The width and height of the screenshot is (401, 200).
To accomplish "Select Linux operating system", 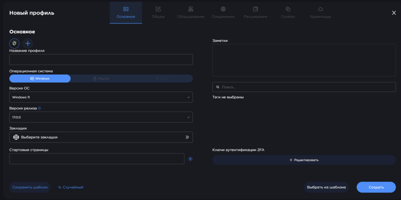I will 162,79.
